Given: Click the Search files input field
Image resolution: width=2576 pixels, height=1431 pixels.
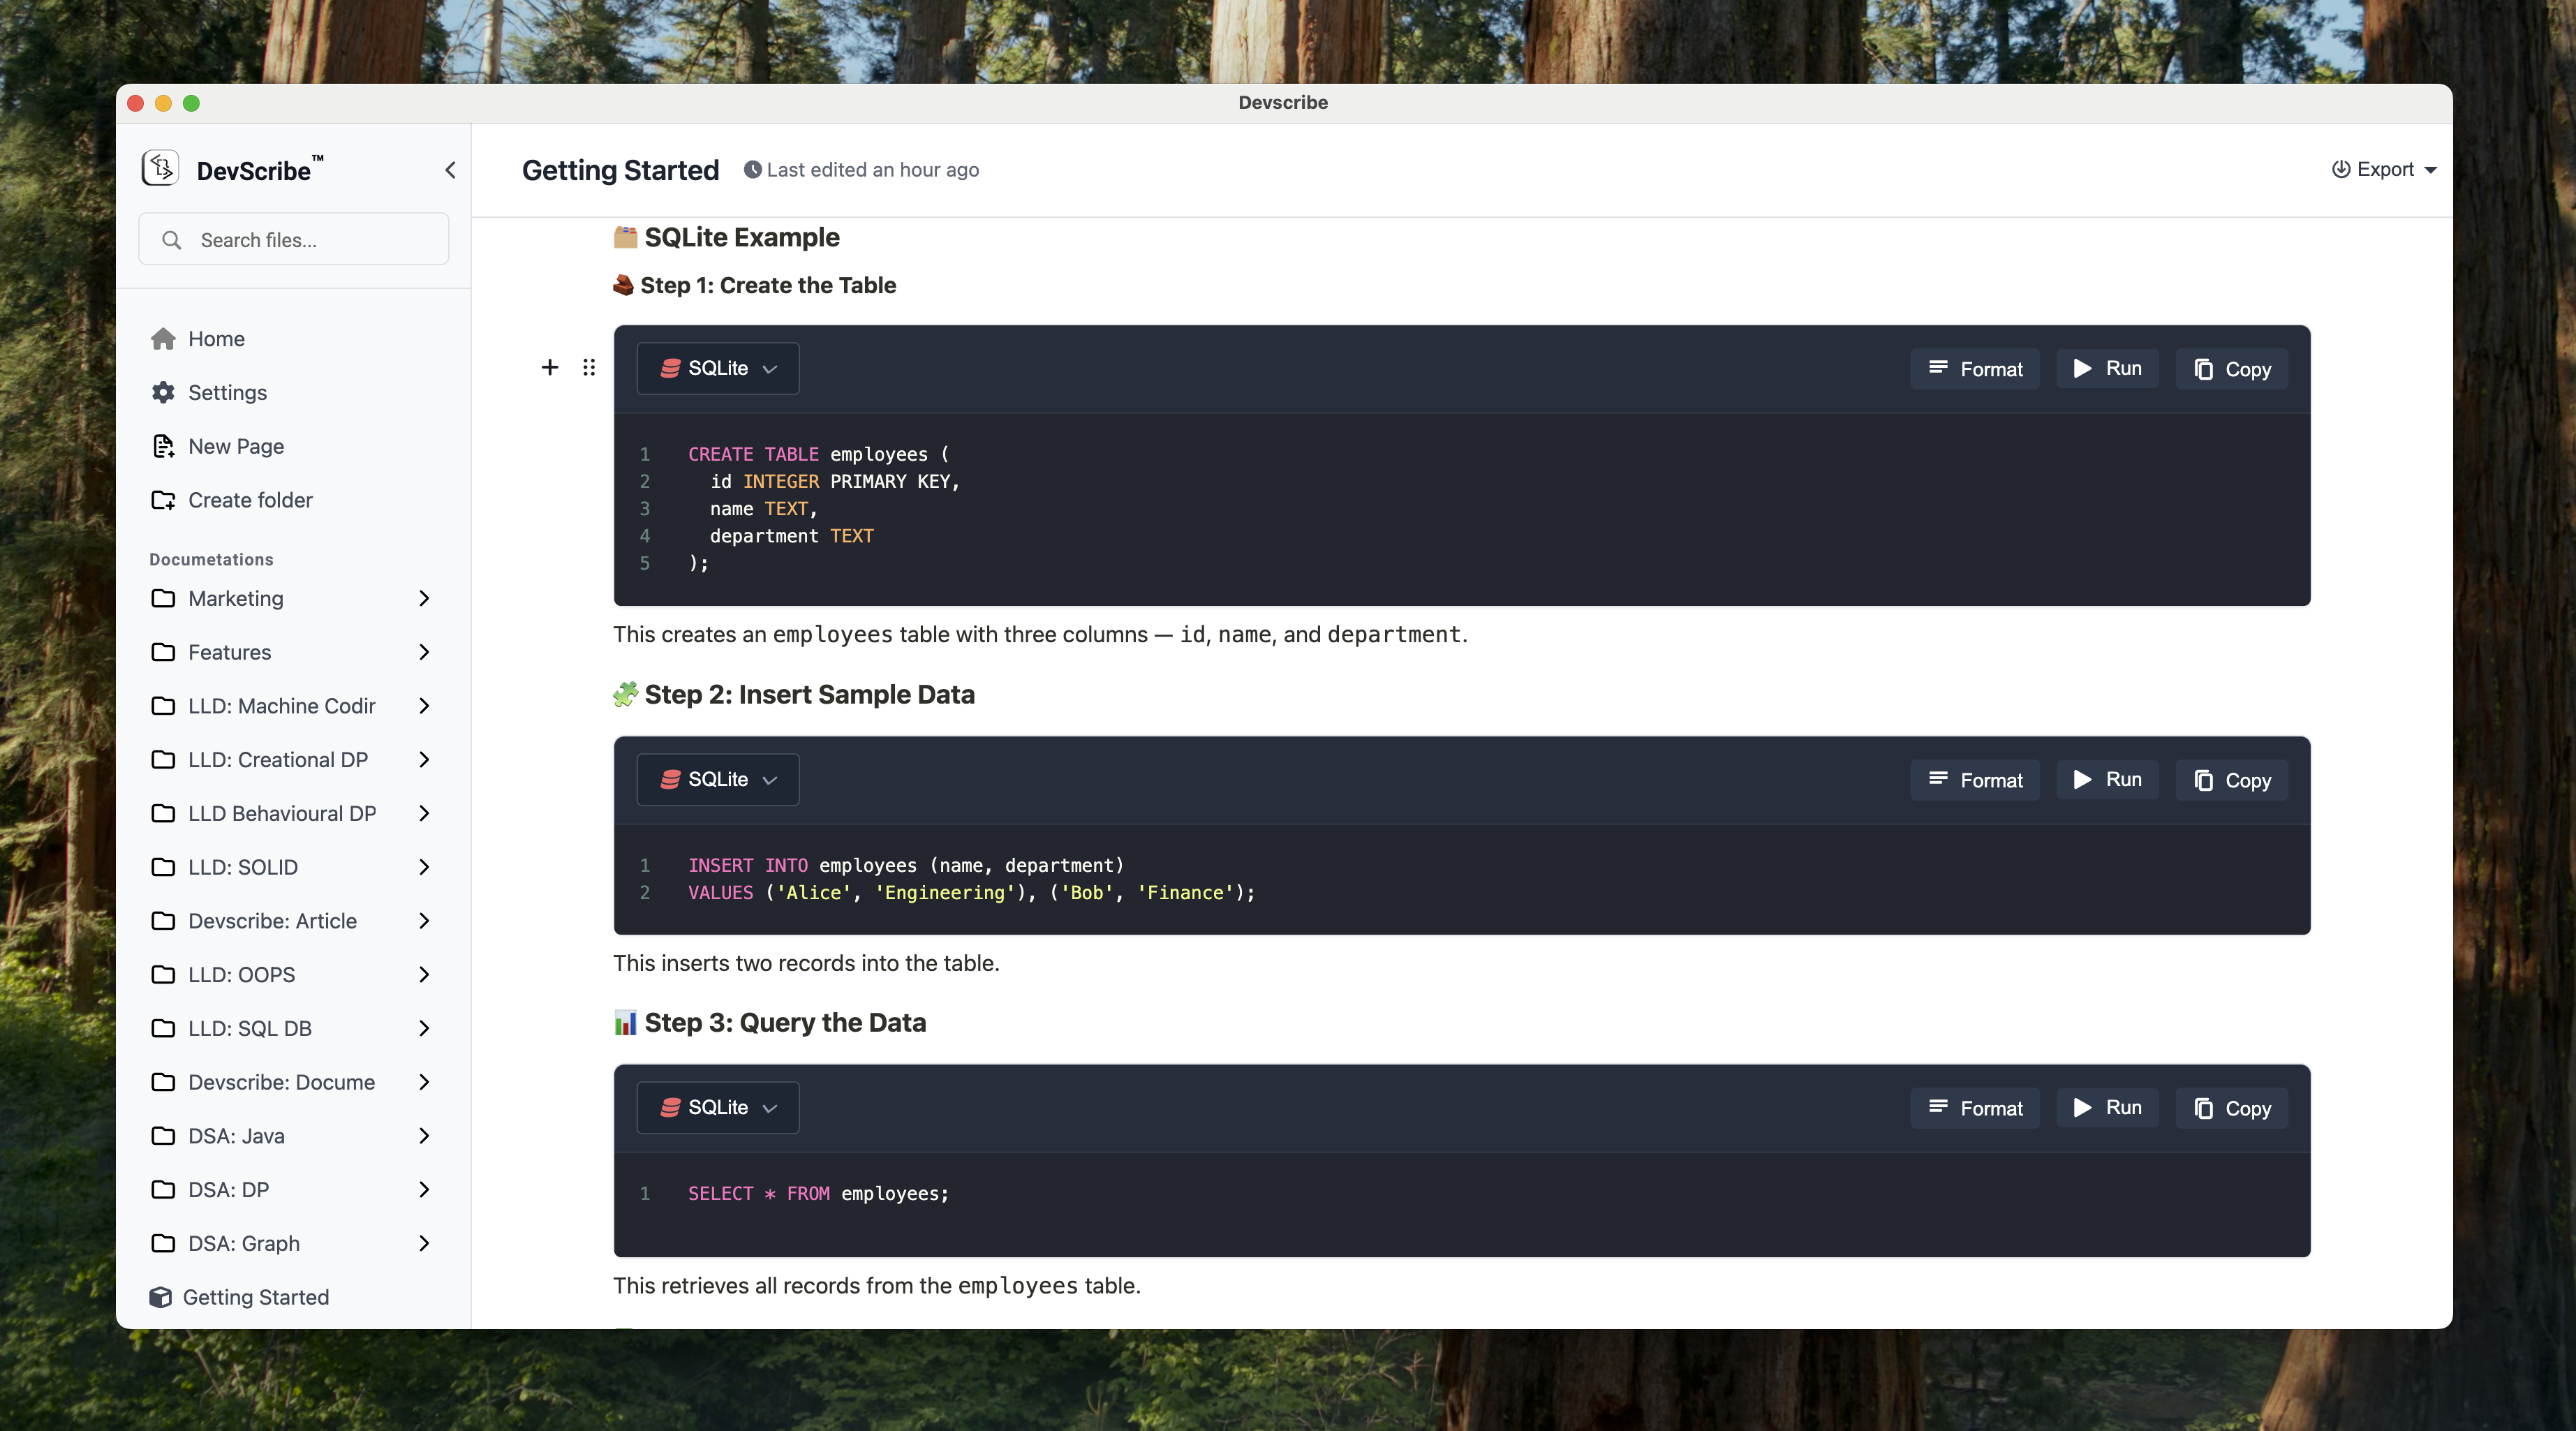Looking at the screenshot, I should (x=310, y=240).
